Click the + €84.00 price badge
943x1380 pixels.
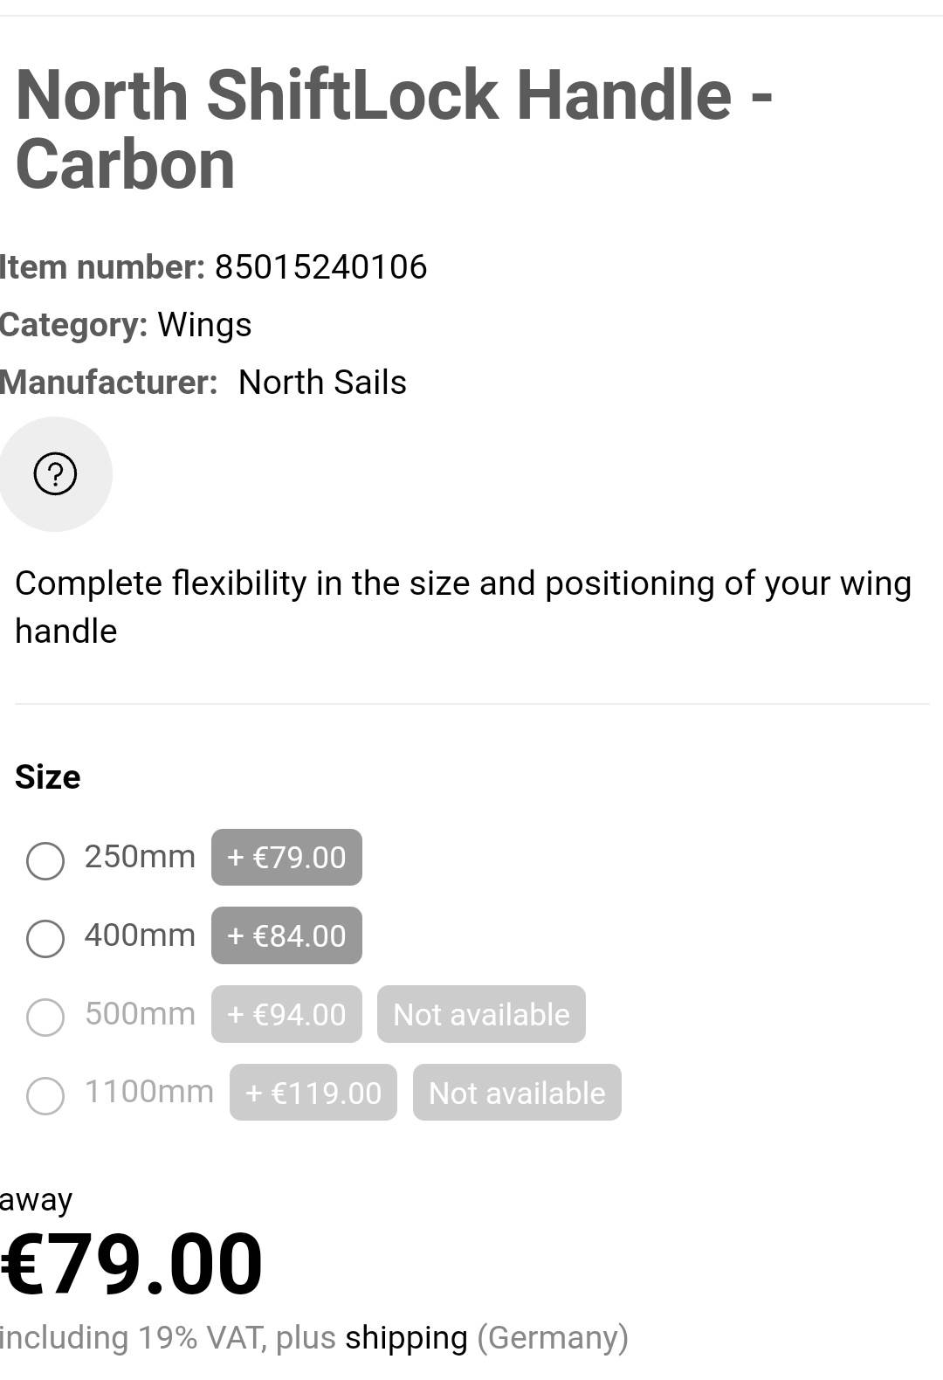(286, 936)
